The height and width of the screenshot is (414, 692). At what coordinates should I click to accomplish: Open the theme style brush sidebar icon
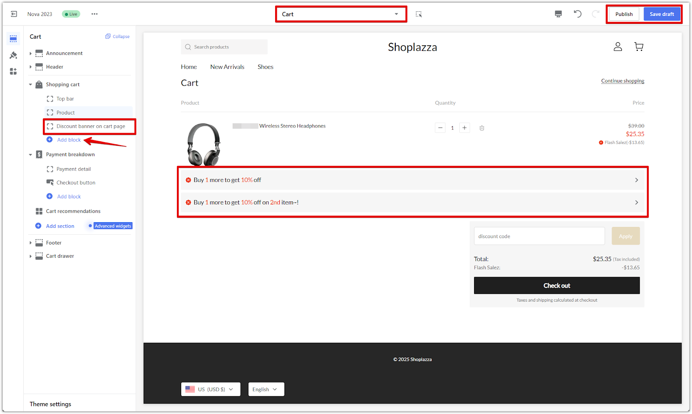[13, 55]
